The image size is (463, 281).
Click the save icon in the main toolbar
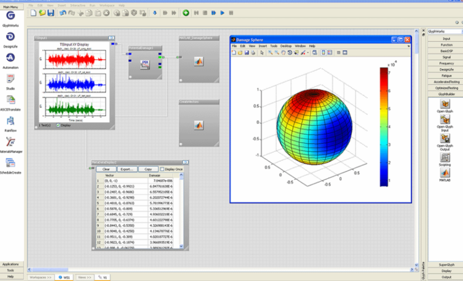51,13
